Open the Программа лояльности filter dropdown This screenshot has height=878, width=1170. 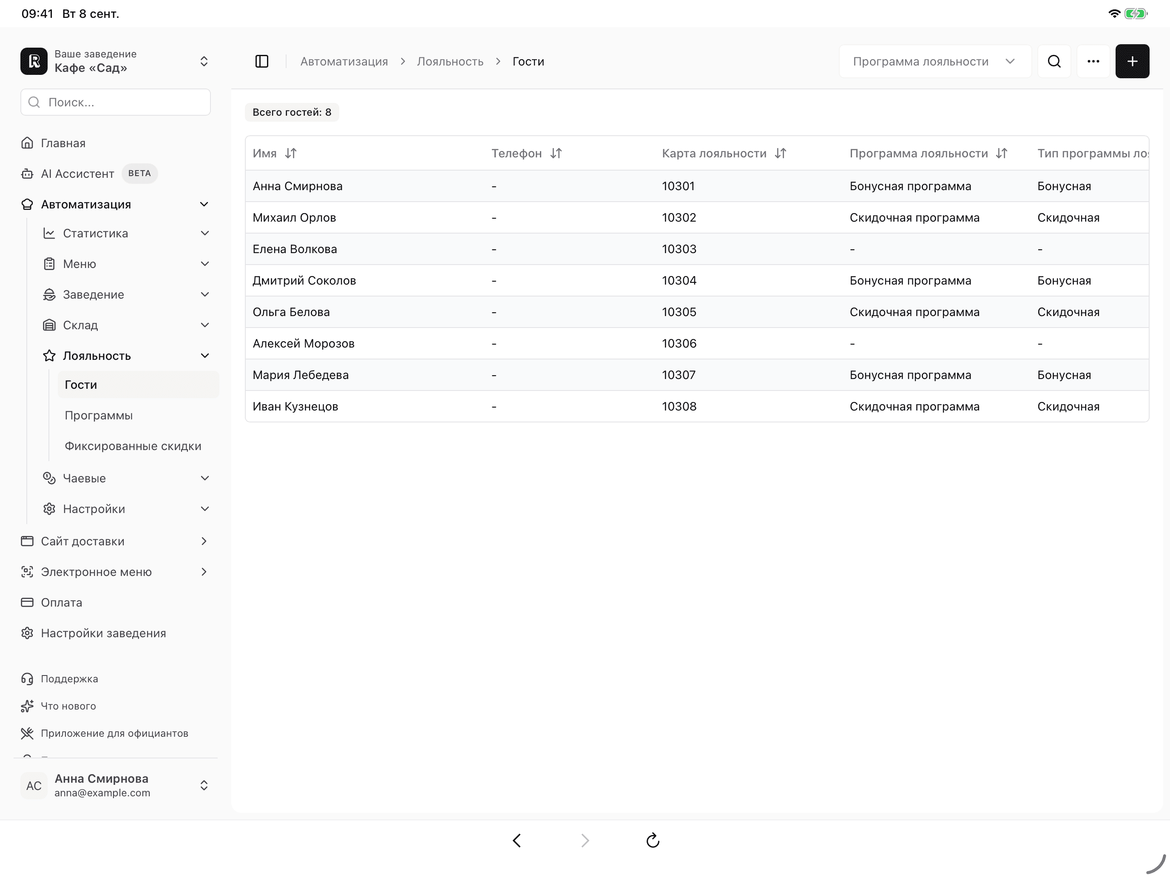click(934, 61)
